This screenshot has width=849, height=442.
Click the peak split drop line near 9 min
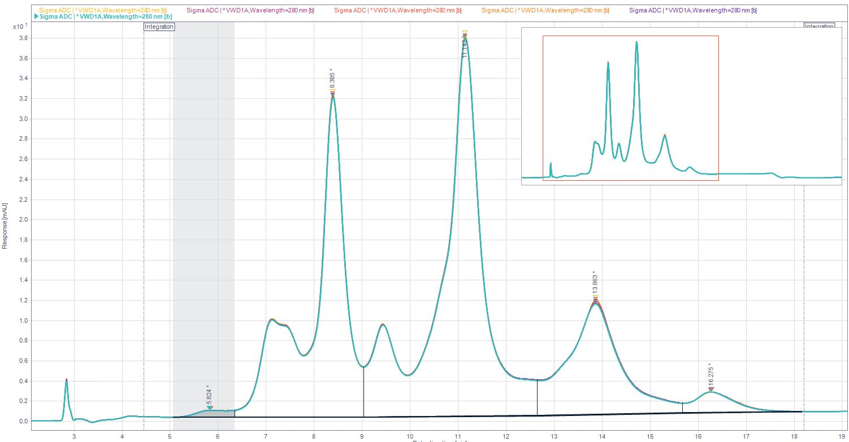pyautogui.click(x=363, y=392)
